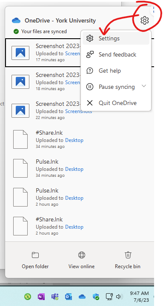Click the taskbar clock showing 9:47 AM
The height and width of the screenshot is (306, 163).
[139, 297]
